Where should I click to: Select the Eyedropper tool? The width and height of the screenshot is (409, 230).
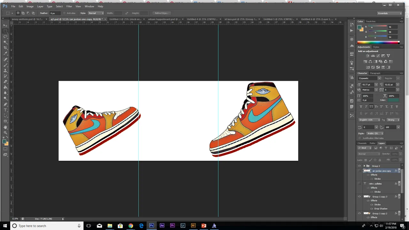5,53
